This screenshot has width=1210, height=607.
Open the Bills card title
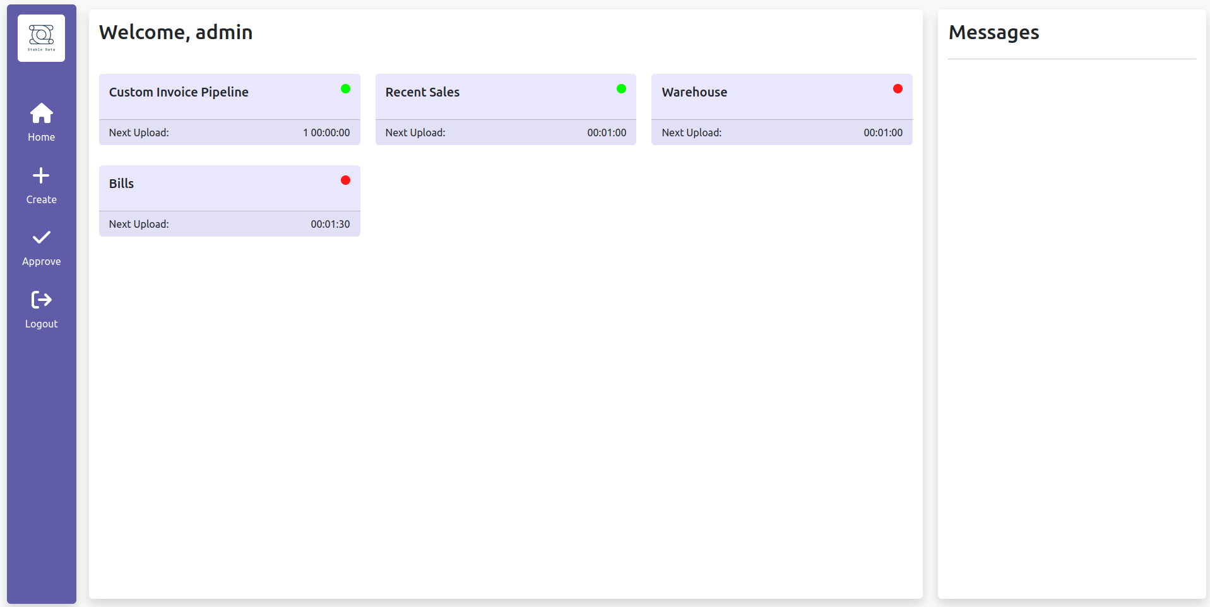pyautogui.click(x=121, y=184)
